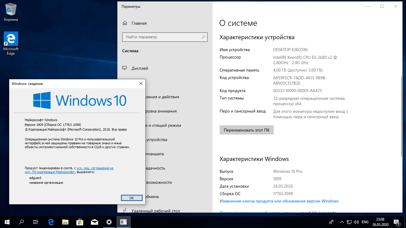Viewport: 406px width, 228px height.
Task: Open File Explorer from the taskbar
Action: click(x=65, y=222)
